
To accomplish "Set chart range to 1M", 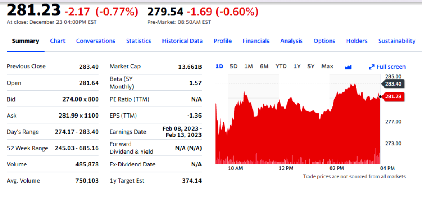I will 249,66.
